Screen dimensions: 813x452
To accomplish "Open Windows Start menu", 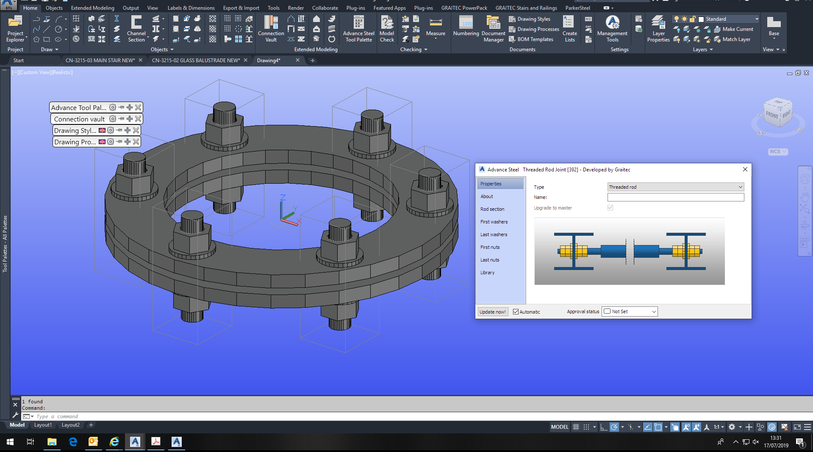I will [10, 442].
